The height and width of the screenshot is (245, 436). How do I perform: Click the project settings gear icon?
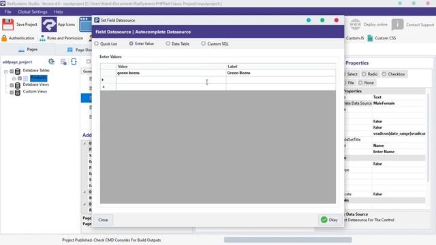pyautogui.click(x=52, y=61)
